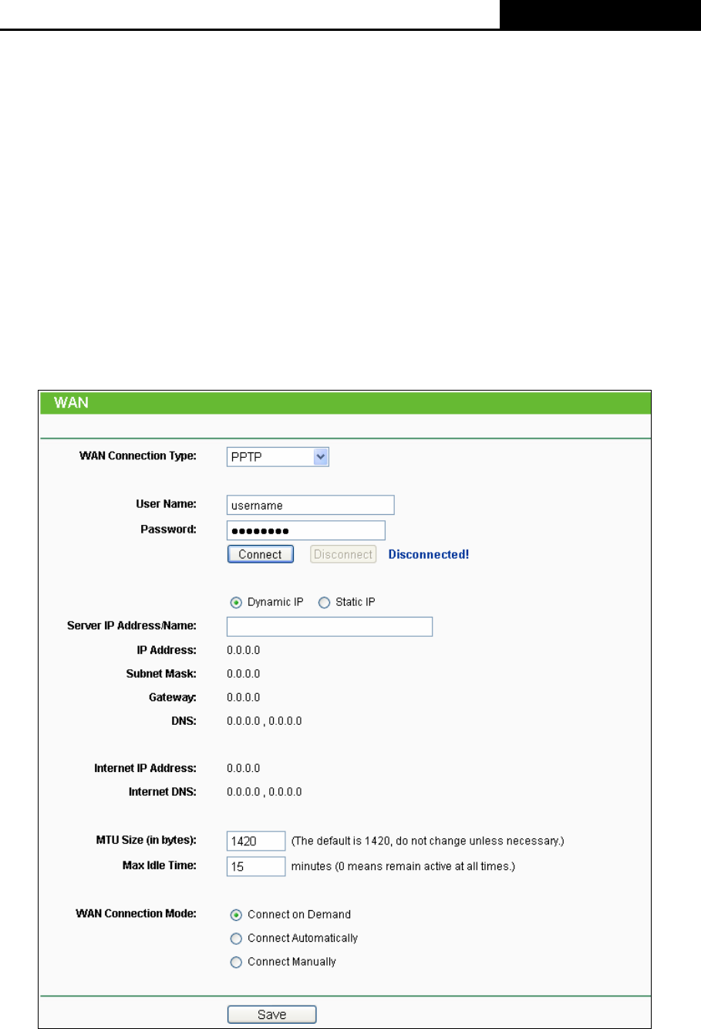701x1029 pixels.
Task: Click the 'minutes (0 means remain active' hint
Action: [x=403, y=866]
